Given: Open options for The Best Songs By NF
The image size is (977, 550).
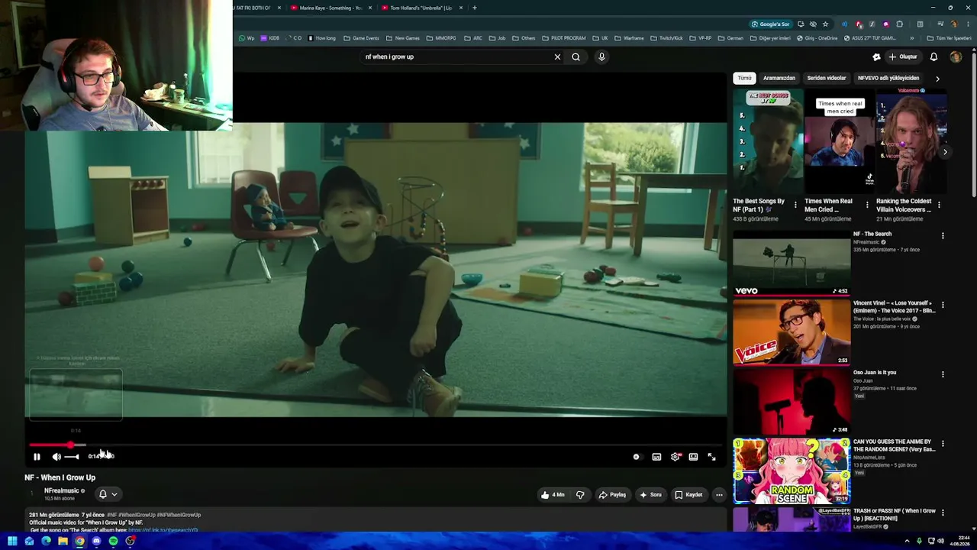Looking at the screenshot, I should point(795,205).
